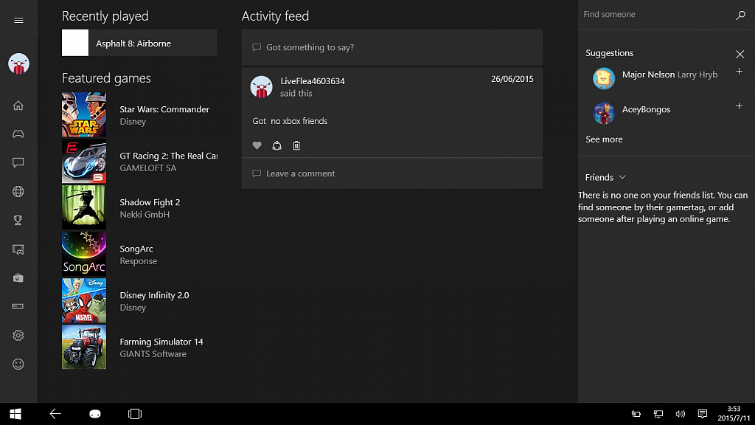Open Settings gear in sidebar
Viewport: 755px width, 425px height.
coord(18,336)
